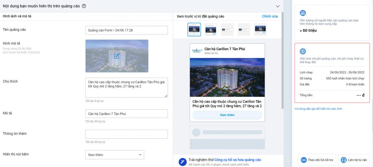Click Lịch chạy date range value
Viewport: 373px width, 167px height.
tap(347, 72)
